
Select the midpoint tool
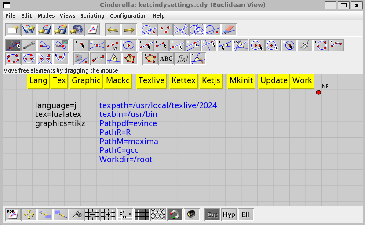[113, 45]
